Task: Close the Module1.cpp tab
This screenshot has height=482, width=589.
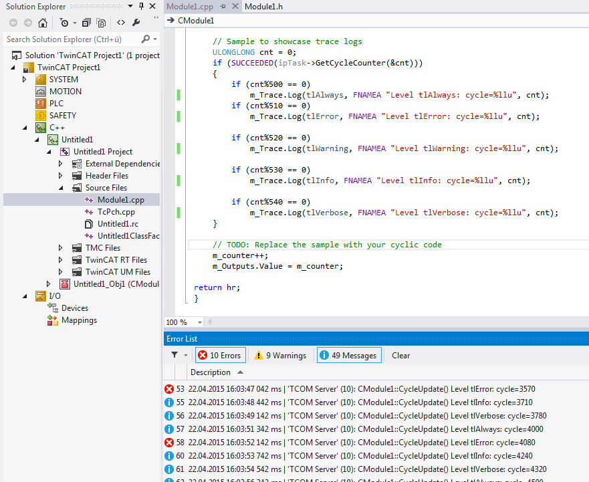Action: coord(235,7)
